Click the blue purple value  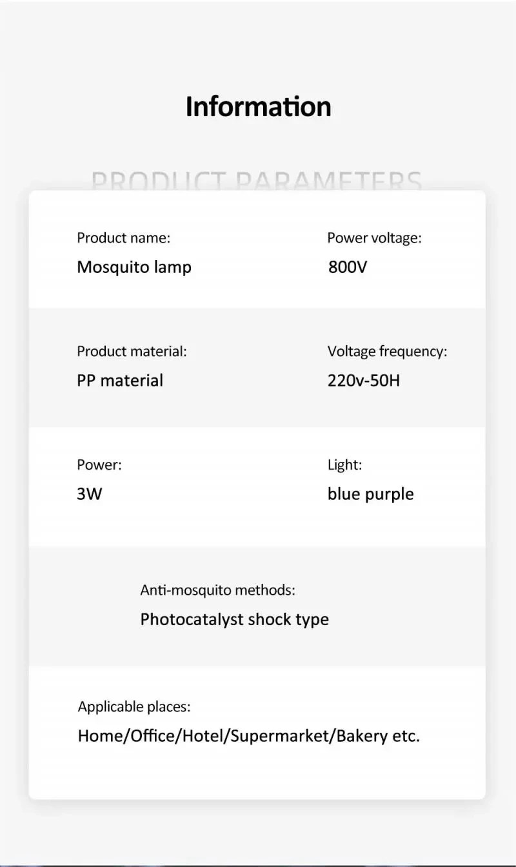(x=370, y=494)
